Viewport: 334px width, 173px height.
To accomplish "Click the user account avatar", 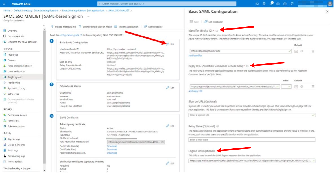I will [330, 4].
